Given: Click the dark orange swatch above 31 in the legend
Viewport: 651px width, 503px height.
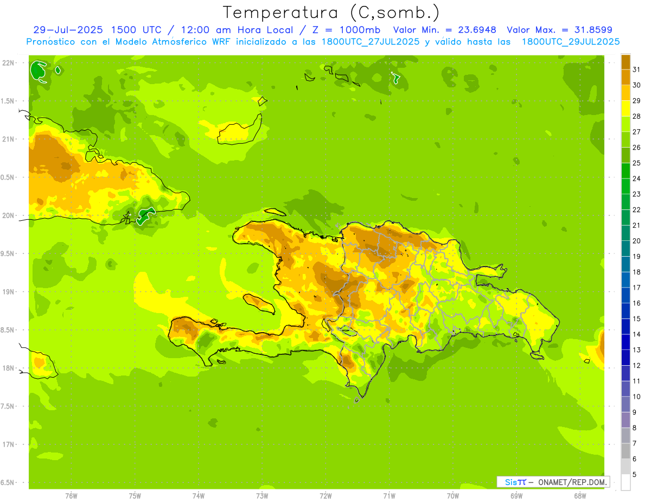Looking at the screenshot, I should pyautogui.click(x=626, y=62).
